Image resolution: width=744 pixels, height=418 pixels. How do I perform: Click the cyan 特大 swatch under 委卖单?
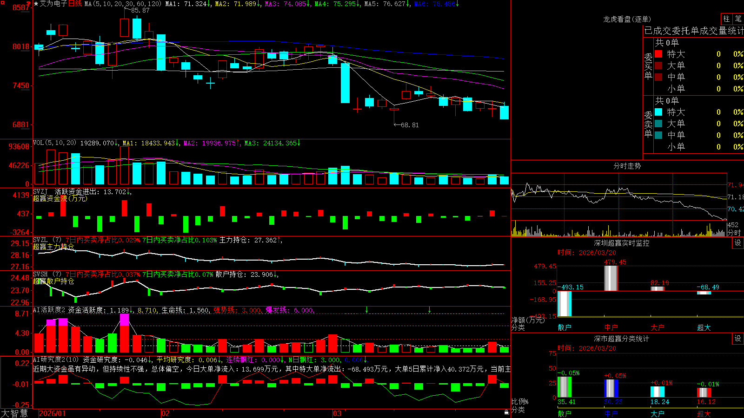[658, 112]
